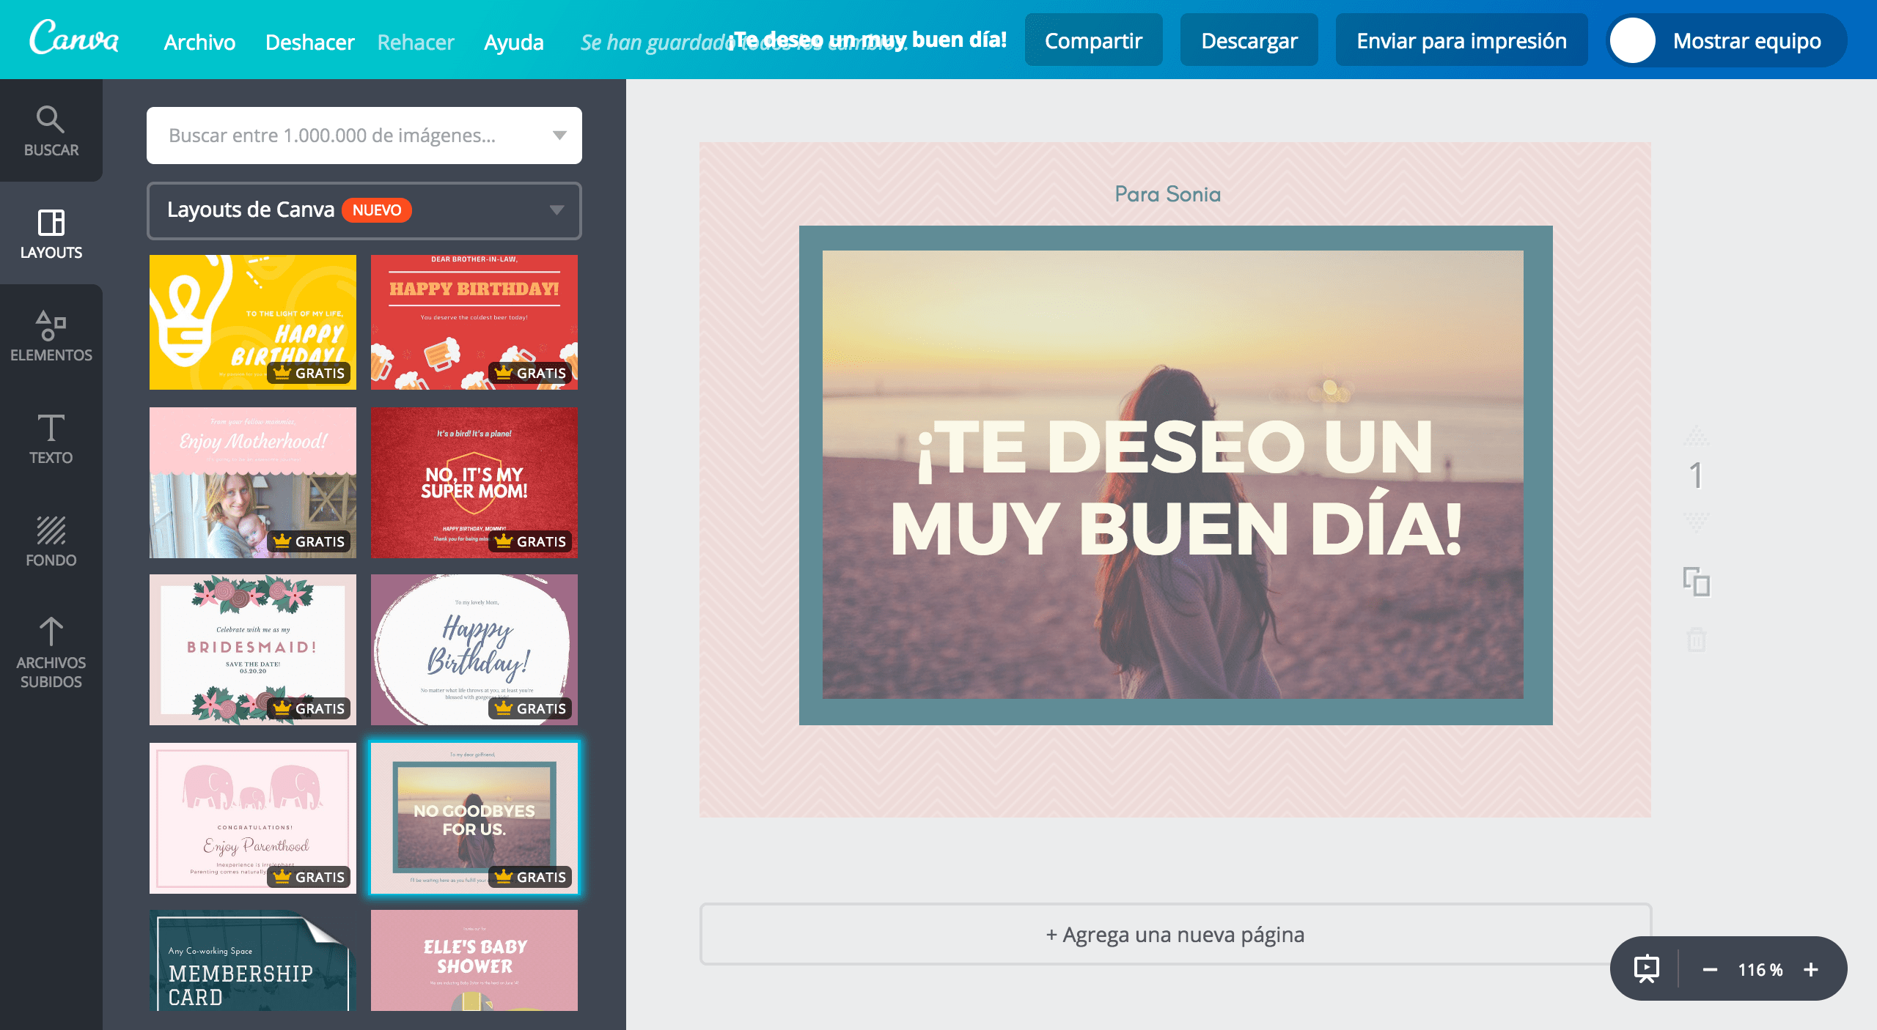The height and width of the screenshot is (1030, 1877).
Task: Increase zoom with the plus button
Action: point(1811,969)
